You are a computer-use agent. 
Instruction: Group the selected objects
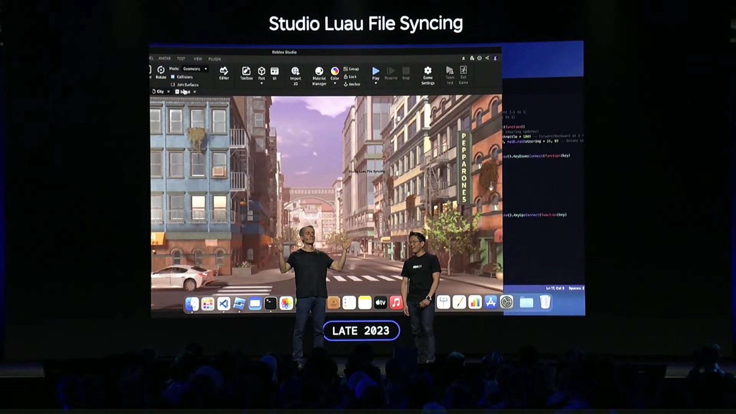coord(351,69)
